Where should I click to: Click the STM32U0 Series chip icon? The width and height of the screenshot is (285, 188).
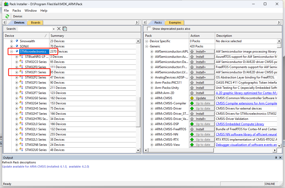coord(21,150)
